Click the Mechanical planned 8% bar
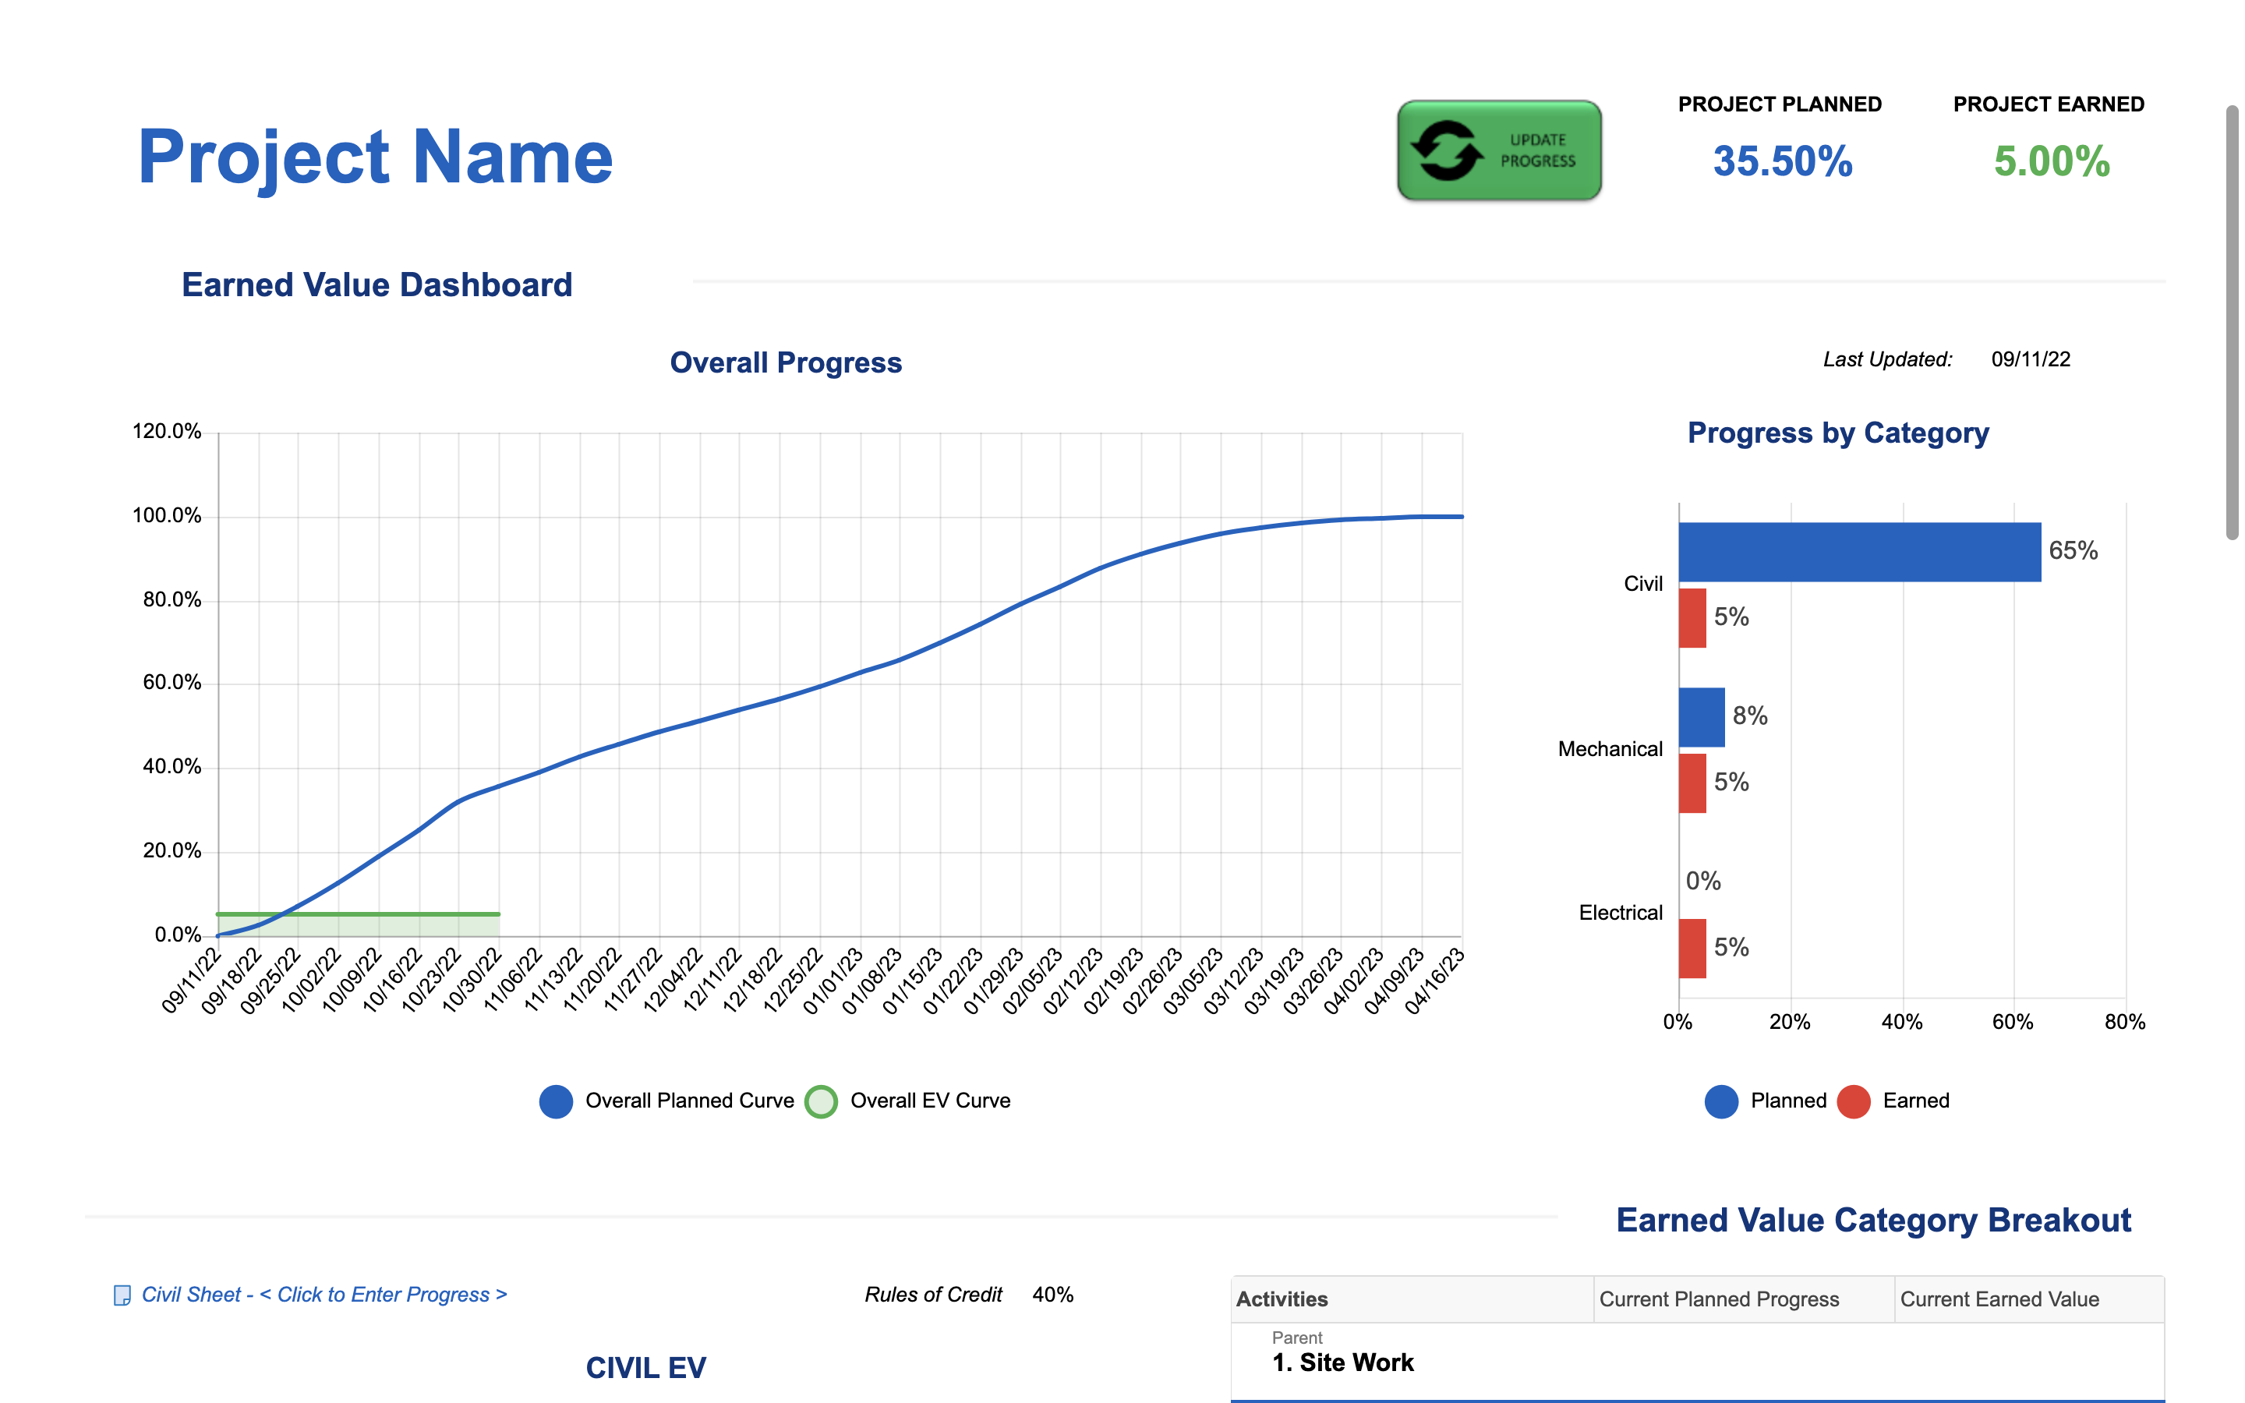Image resolution: width=2245 pixels, height=1403 pixels. point(1702,717)
